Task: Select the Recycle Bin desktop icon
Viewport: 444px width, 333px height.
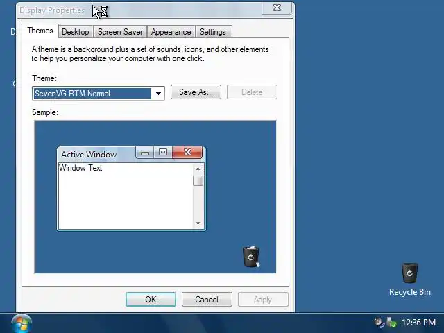Action: (x=410, y=280)
